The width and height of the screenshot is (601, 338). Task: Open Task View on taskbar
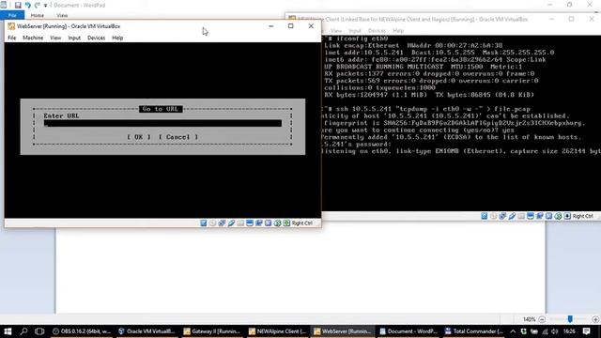tap(39, 331)
